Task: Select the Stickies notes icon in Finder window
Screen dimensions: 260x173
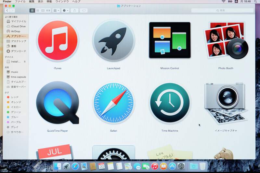Action: (170, 152)
